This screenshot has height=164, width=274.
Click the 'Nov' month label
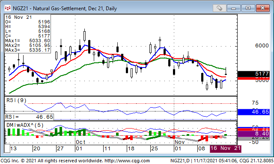click(x=180, y=142)
